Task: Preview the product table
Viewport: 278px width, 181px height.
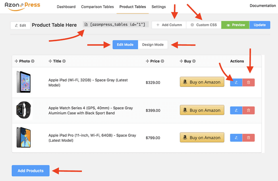Action: (235, 25)
